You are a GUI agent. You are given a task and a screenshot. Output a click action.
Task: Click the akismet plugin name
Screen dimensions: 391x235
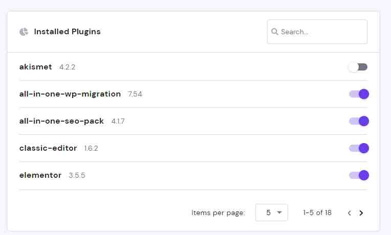pyautogui.click(x=36, y=67)
